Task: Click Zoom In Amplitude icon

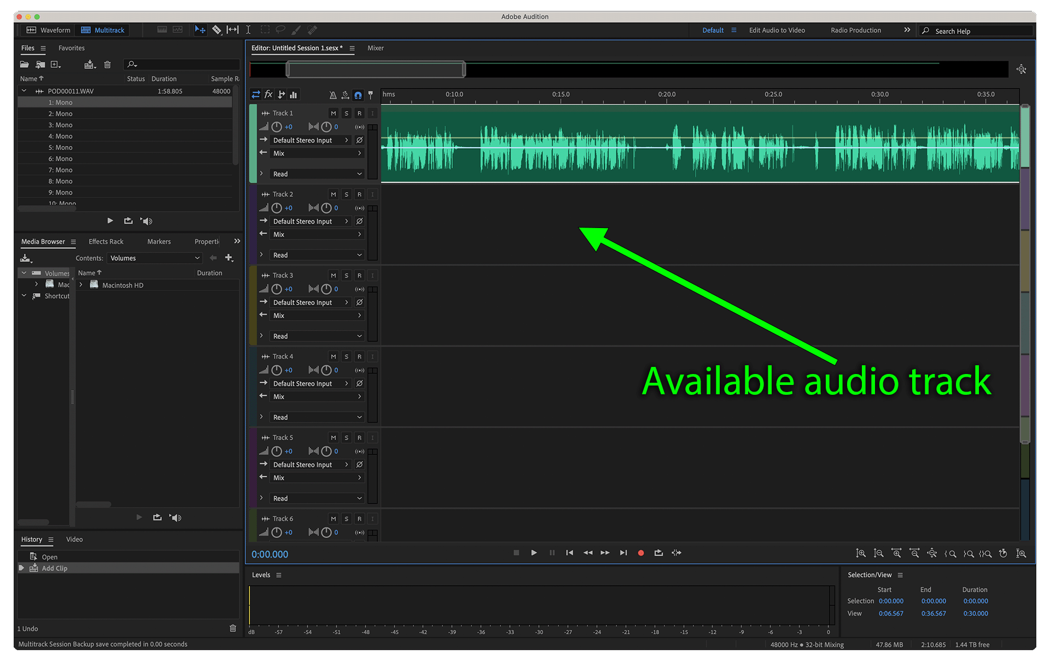Action: tap(861, 553)
